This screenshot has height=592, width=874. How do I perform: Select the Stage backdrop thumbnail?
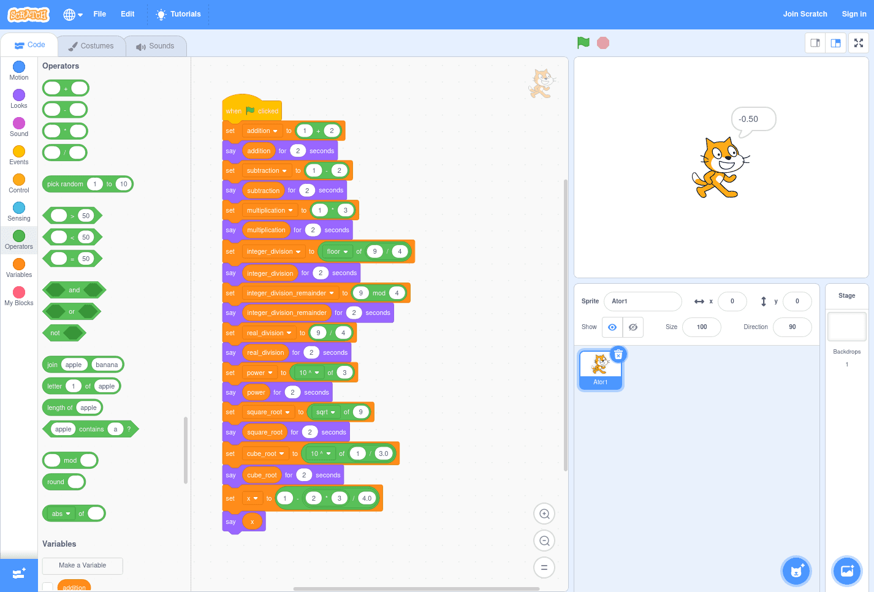847,327
